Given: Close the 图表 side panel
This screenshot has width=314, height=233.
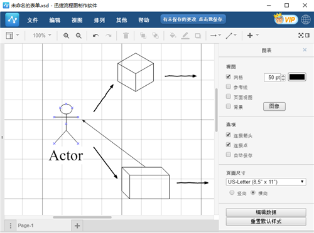Looking at the screenshot, I should tap(305, 49).
